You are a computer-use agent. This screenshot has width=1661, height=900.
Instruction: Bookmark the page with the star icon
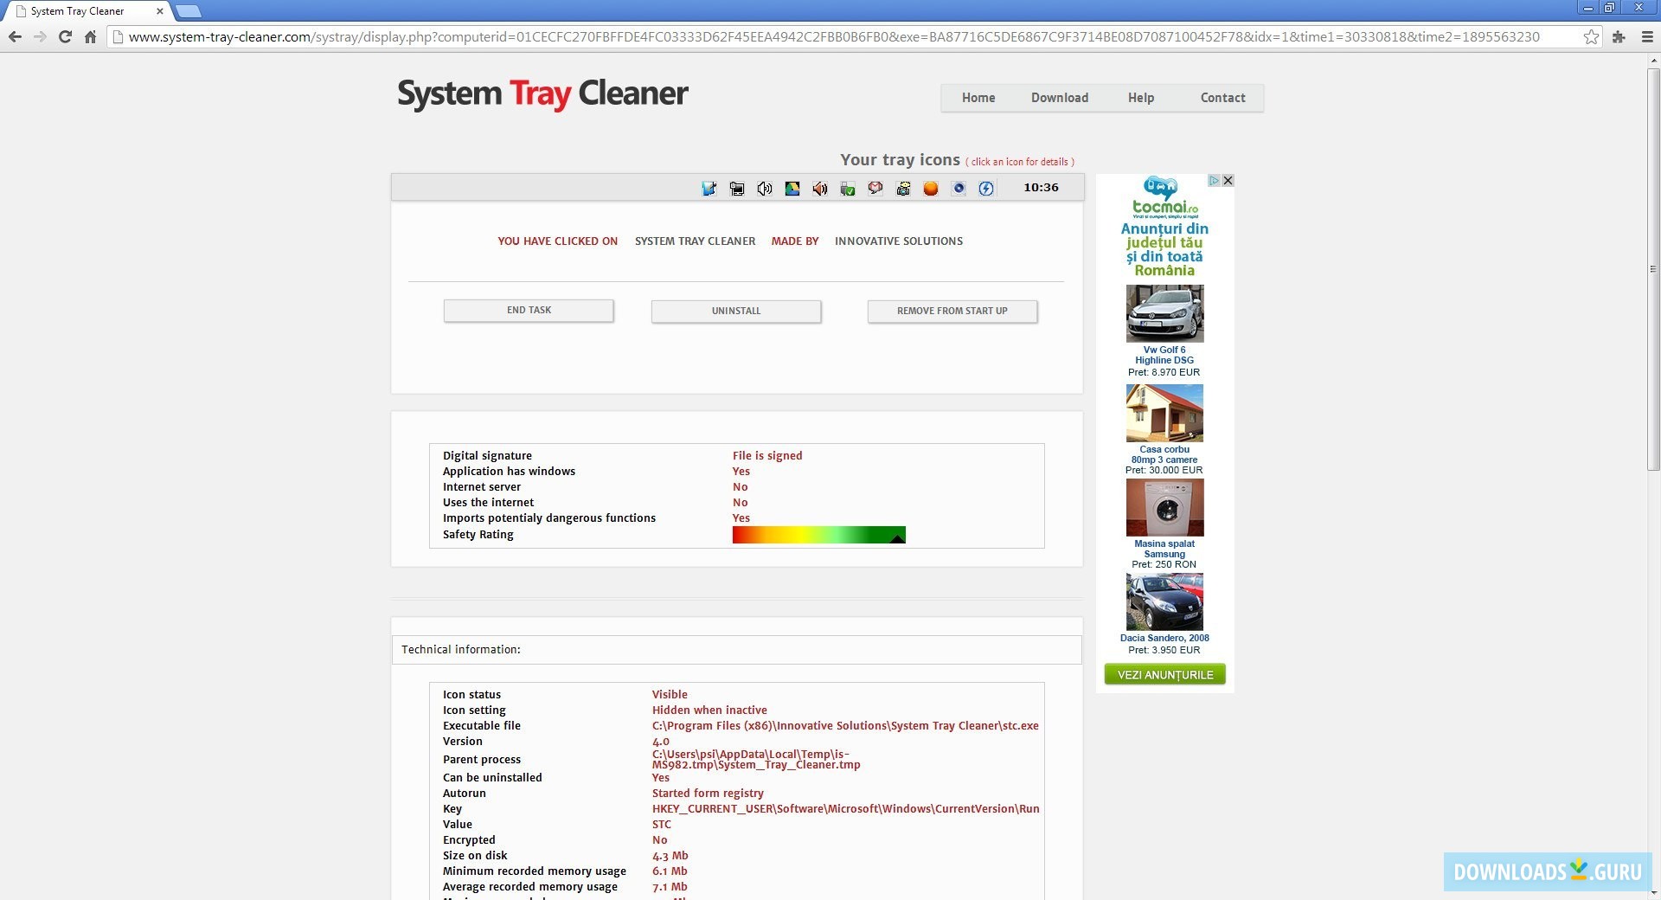pos(1591,37)
